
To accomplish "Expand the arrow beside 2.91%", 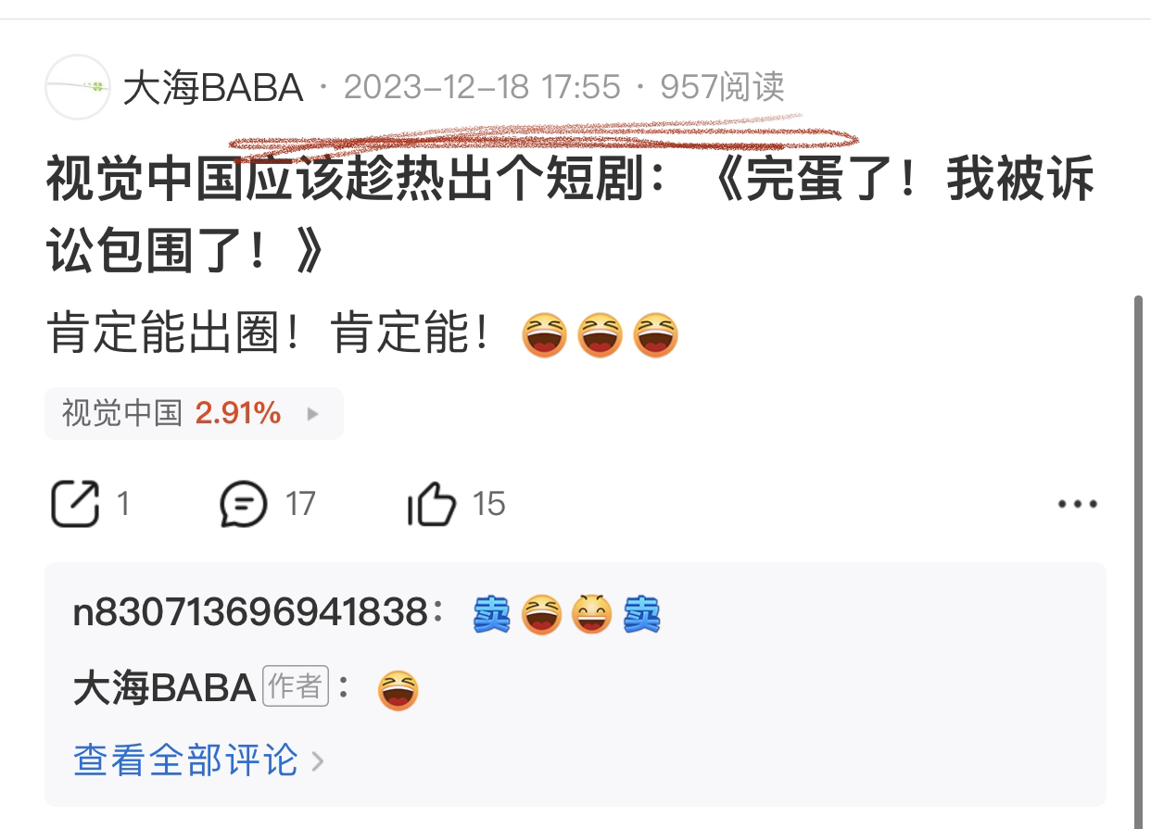I will 312,414.
